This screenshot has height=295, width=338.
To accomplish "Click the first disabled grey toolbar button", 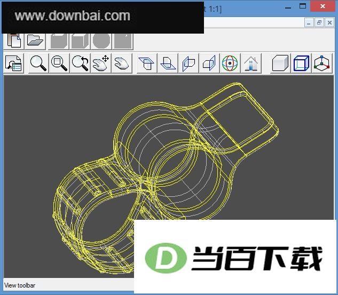I will click(59, 41).
